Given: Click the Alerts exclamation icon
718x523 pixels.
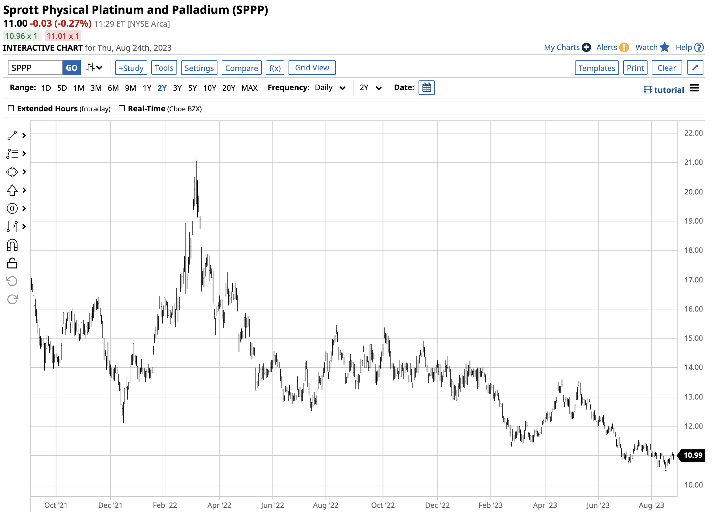Looking at the screenshot, I should point(624,48).
